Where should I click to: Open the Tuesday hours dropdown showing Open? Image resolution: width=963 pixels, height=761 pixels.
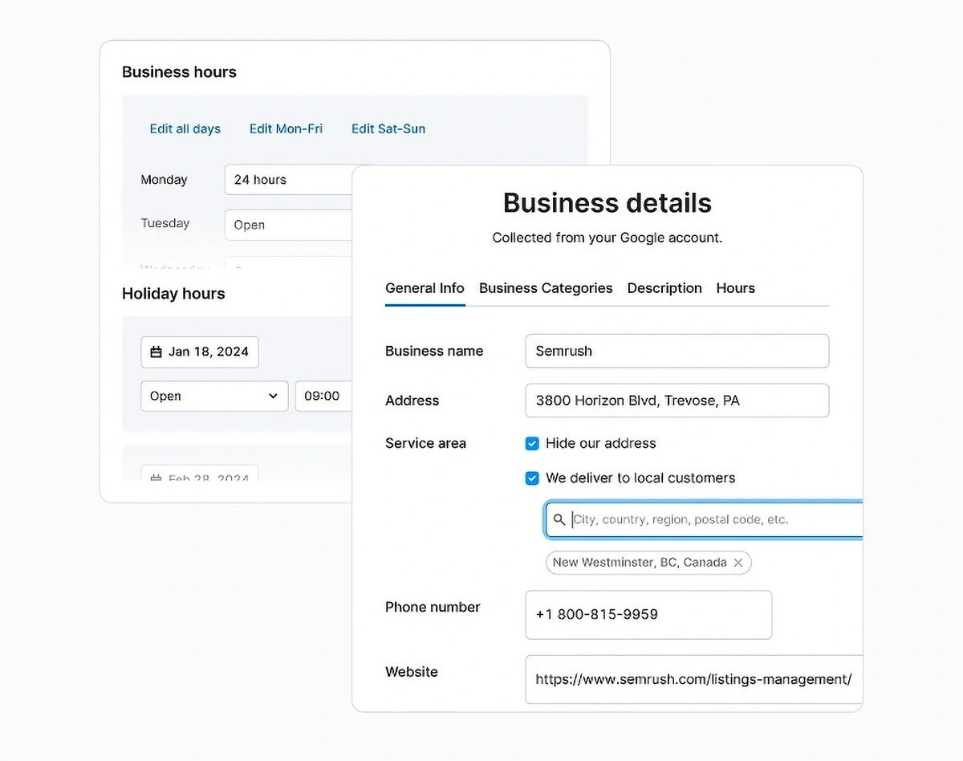[x=289, y=225]
